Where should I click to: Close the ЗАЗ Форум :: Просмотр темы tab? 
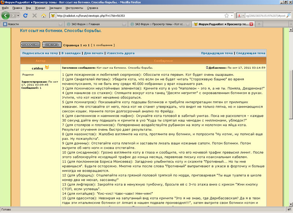pos(188,24)
